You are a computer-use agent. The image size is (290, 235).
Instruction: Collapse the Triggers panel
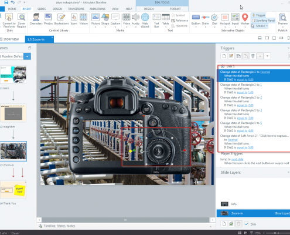pyautogui.click(x=288, y=48)
